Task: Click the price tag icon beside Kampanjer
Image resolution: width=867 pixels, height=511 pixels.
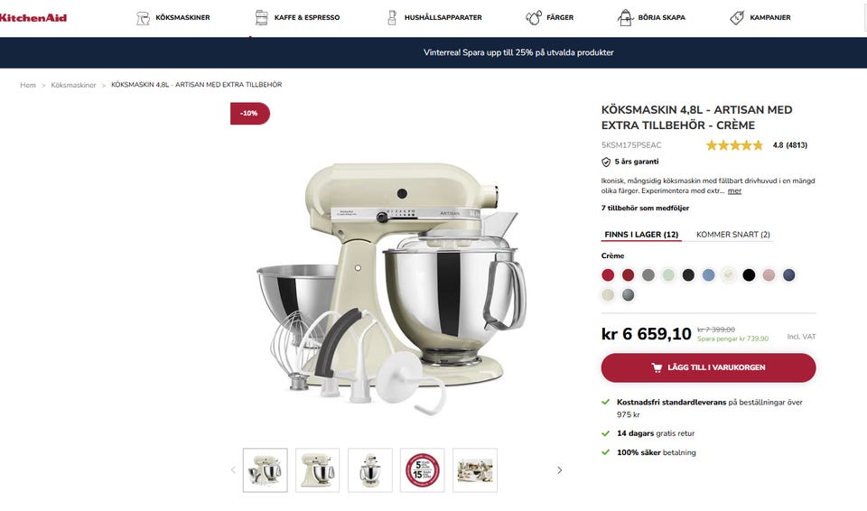Action: [737, 18]
